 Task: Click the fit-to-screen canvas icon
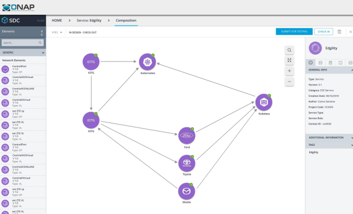coord(289,60)
